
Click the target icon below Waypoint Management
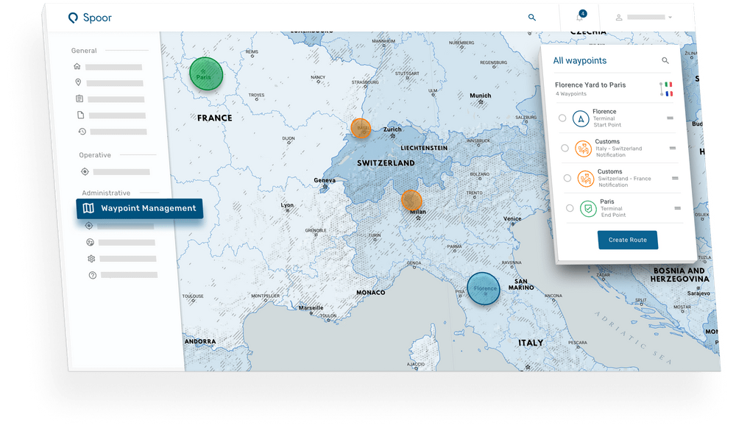click(x=89, y=226)
